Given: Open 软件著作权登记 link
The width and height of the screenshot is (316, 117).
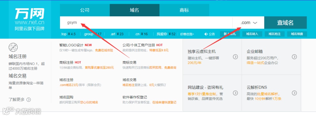Looking at the screenshot, I should (135, 97).
